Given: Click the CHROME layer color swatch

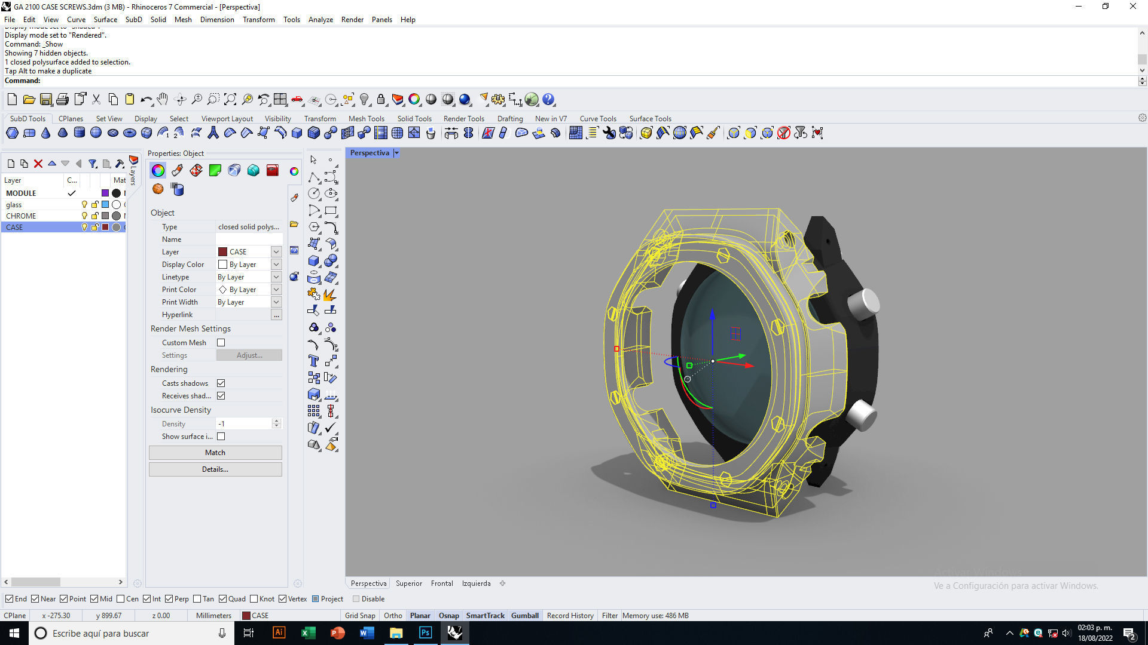Looking at the screenshot, I should (x=105, y=216).
